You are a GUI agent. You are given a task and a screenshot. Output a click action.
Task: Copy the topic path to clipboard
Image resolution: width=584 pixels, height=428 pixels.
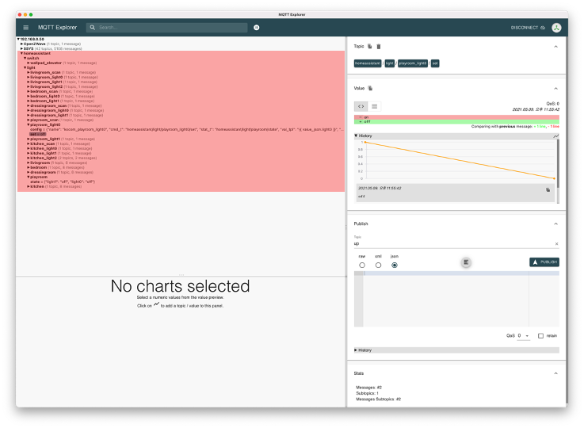[x=370, y=46]
